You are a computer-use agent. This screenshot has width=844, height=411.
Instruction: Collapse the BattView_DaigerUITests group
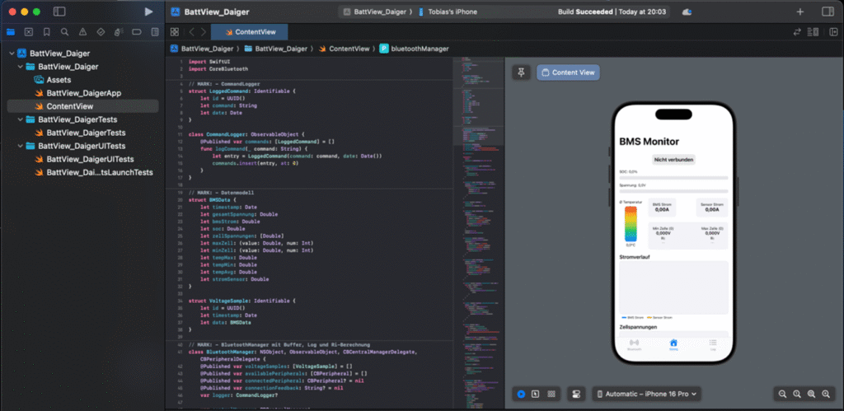[19, 146]
